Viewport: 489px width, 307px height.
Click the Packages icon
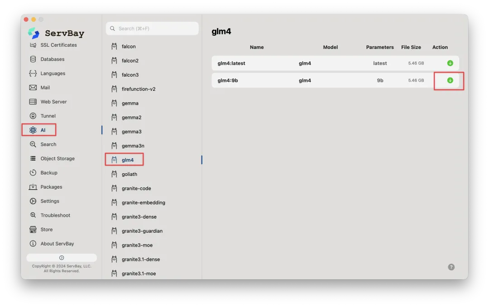click(x=33, y=187)
